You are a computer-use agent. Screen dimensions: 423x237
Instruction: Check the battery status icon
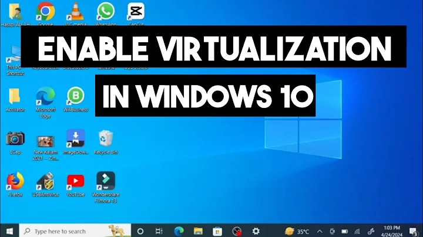(344, 231)
